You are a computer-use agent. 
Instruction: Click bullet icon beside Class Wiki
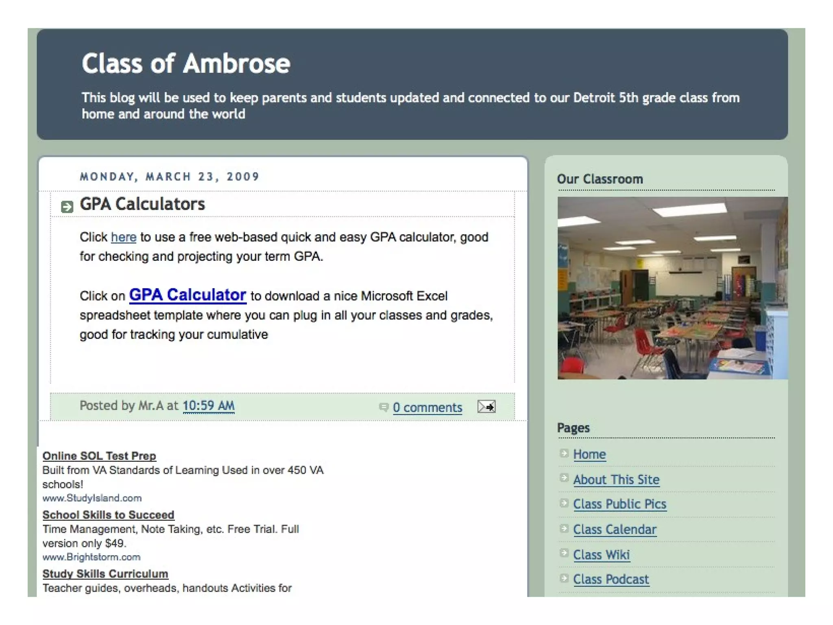click(x=564, y=553)
